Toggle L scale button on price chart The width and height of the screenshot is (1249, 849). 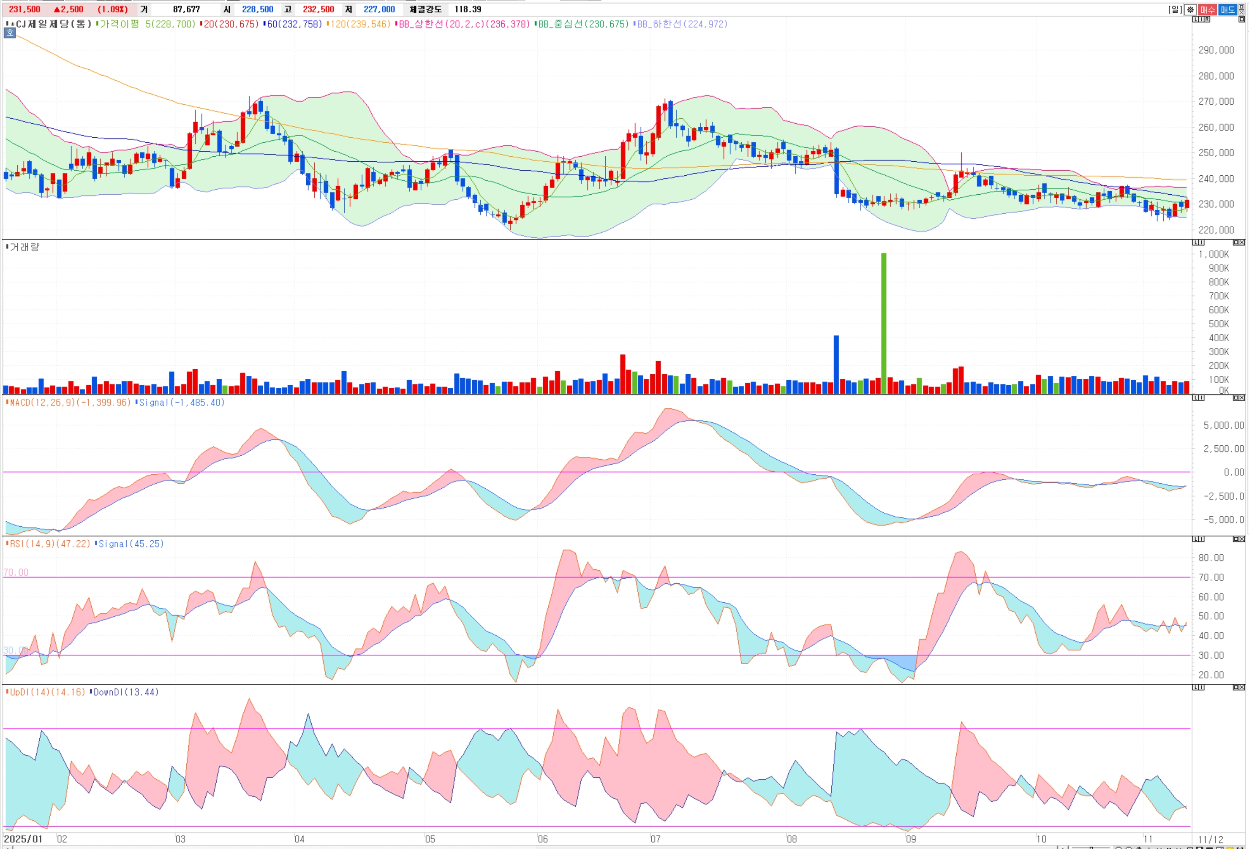(1195, 19)
